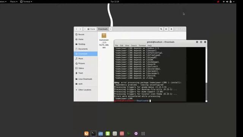
Task: Click the terminal vertical scrollbar
Action: 206,75
